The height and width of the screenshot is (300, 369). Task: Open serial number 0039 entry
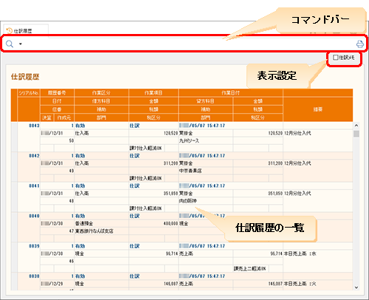[34, 246]
